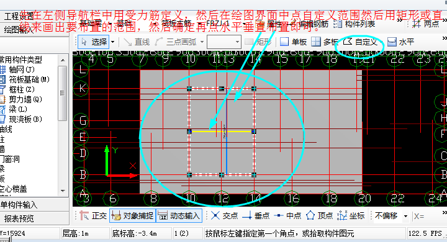Viewport: 447px width, 242px height.
Task: Open the empty combo box before 矩形
Action: (x=224, y=42)
